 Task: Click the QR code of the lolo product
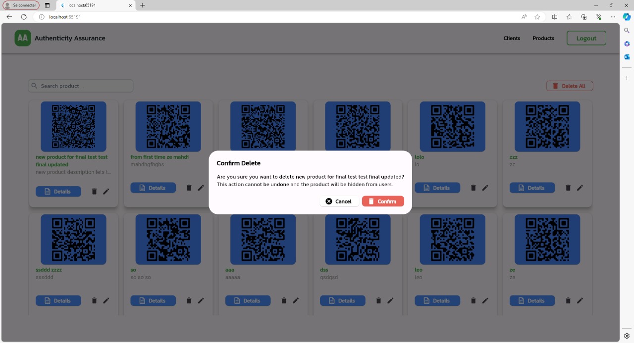click(453, 127)
